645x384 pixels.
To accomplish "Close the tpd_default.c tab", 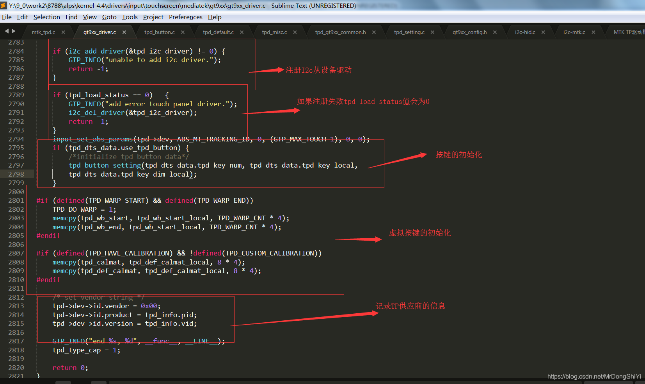I will point(242,32).
